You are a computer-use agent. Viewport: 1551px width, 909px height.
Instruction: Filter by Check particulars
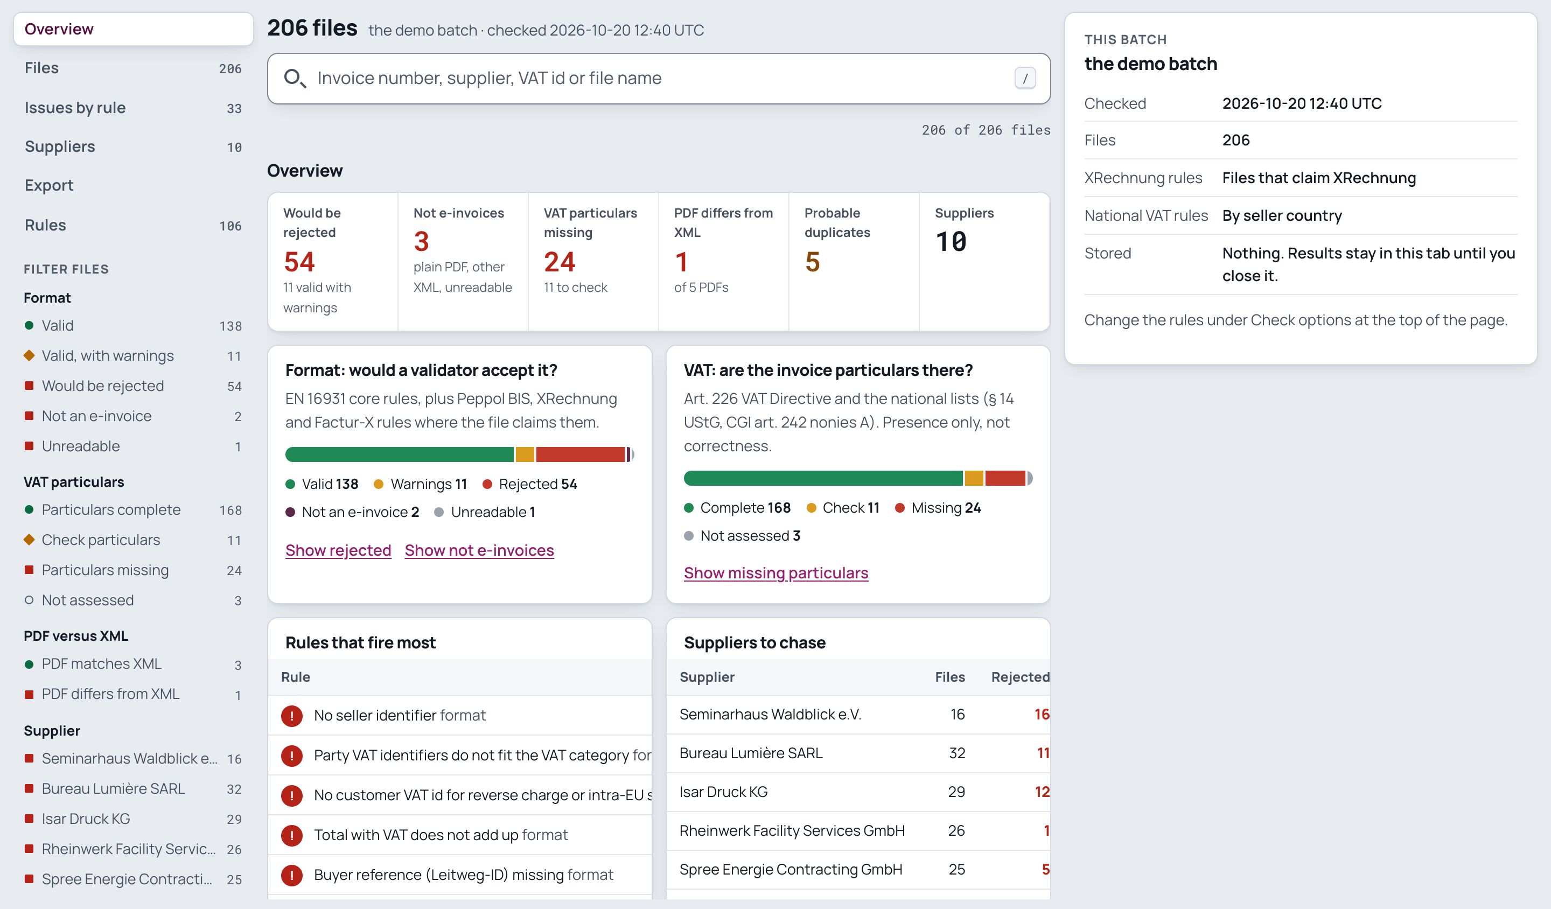[x=133, y=540]
